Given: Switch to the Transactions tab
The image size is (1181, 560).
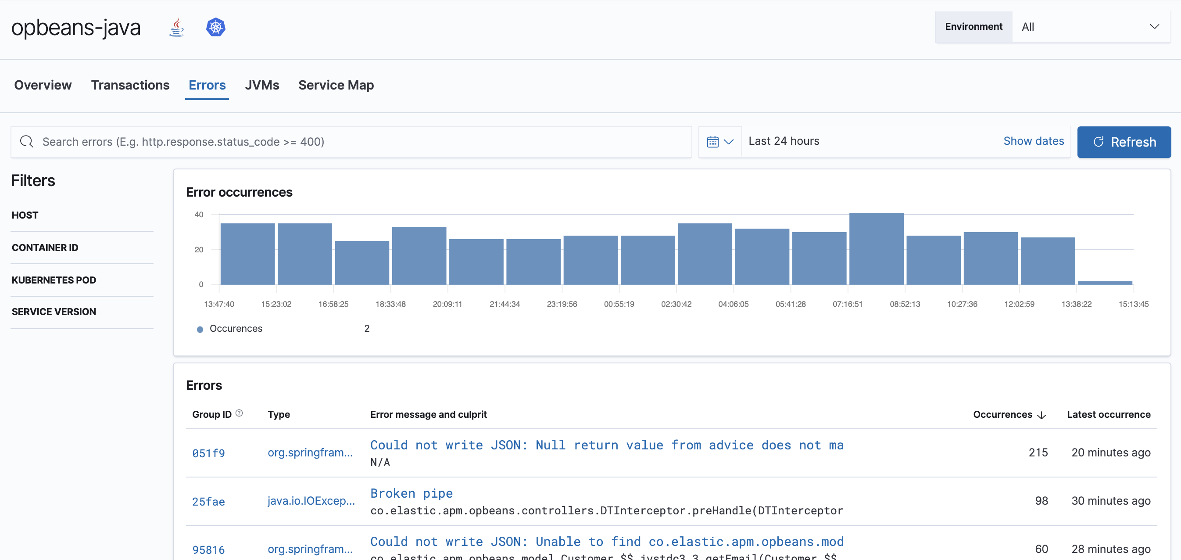Looking at the screenshot, I should [131, 85].
